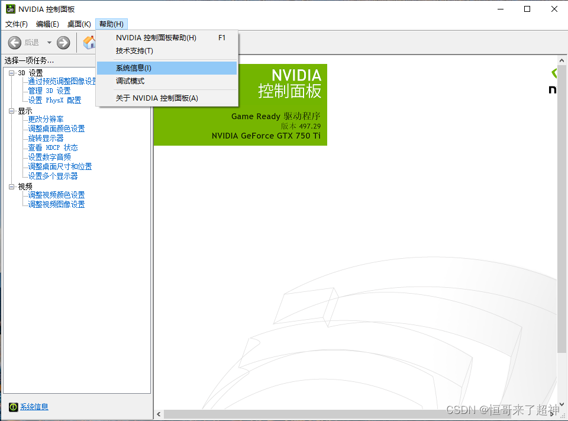
Task: Open 调整桌面尺寸和位置 task
Action: point(60,166)
